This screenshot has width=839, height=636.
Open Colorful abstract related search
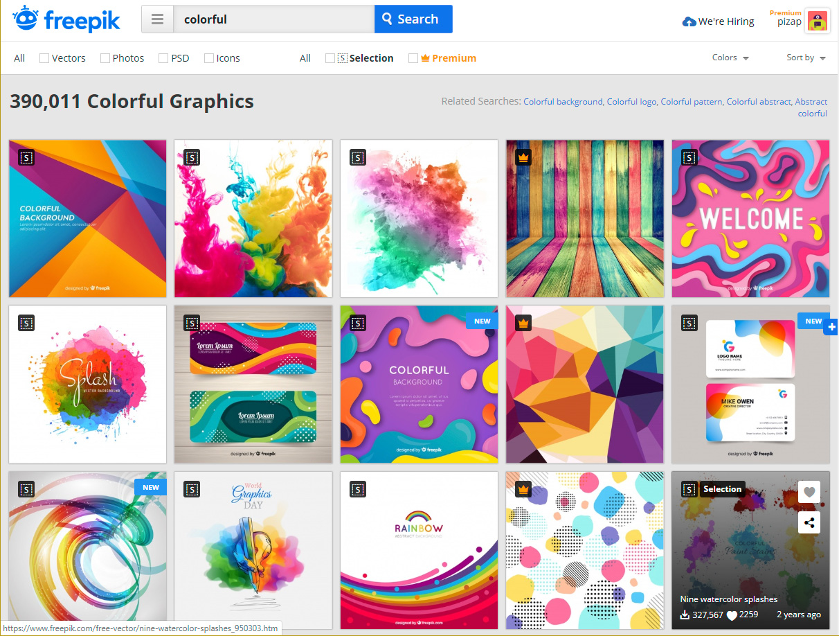[x=758, y=102]
